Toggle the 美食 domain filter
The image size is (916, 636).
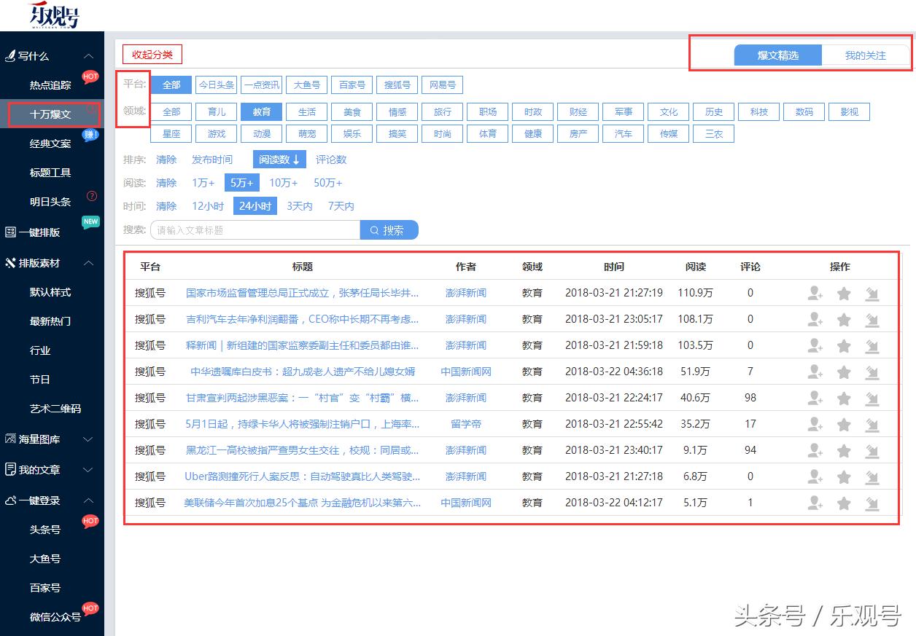point(352,112)
